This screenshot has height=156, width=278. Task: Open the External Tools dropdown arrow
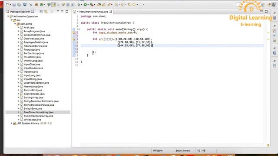(x=95, y=5)
